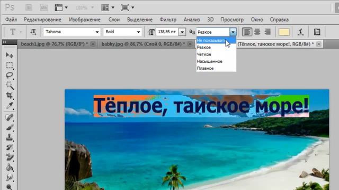Expand the font size dropdown arrow
Screen dimensions: 339x190
coord(182,32)
